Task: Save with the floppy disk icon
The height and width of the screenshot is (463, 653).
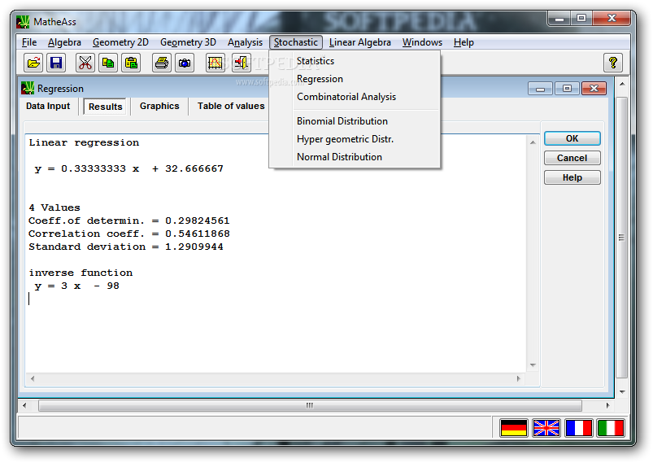Action: (x=56, y=63)
